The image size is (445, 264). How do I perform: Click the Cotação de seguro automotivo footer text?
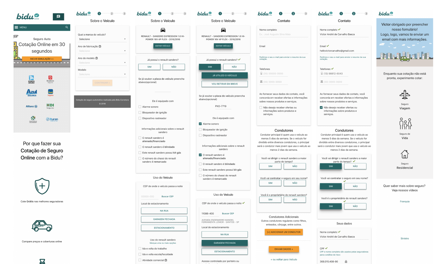point(102,100)
